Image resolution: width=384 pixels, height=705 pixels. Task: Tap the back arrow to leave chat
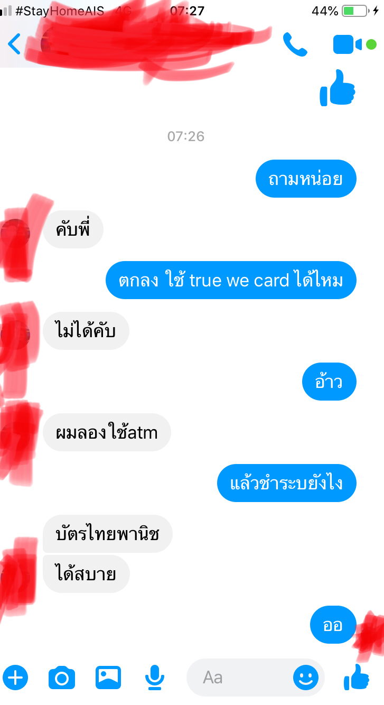(x=14, y=44)
